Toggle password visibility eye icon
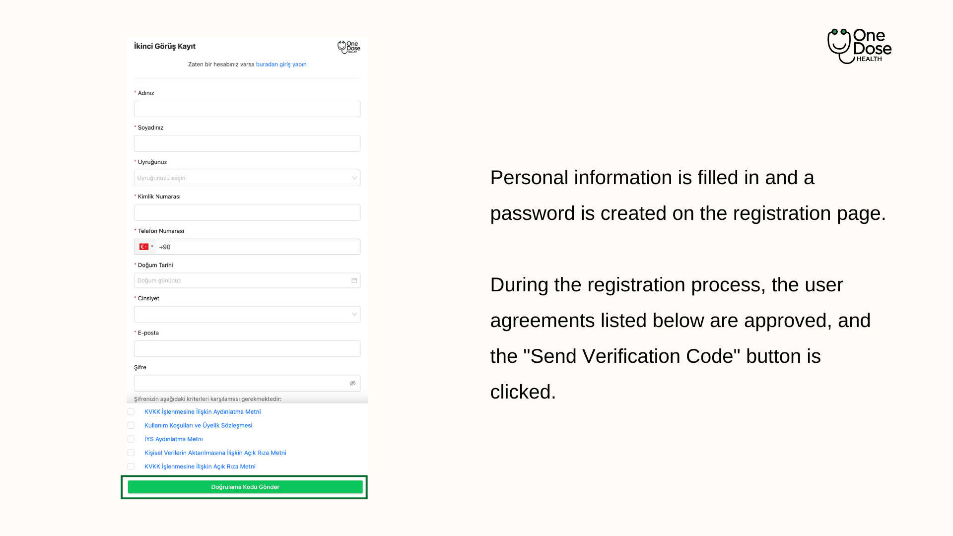The height and width of the screenshot is (536, 953). coord(352,383)
